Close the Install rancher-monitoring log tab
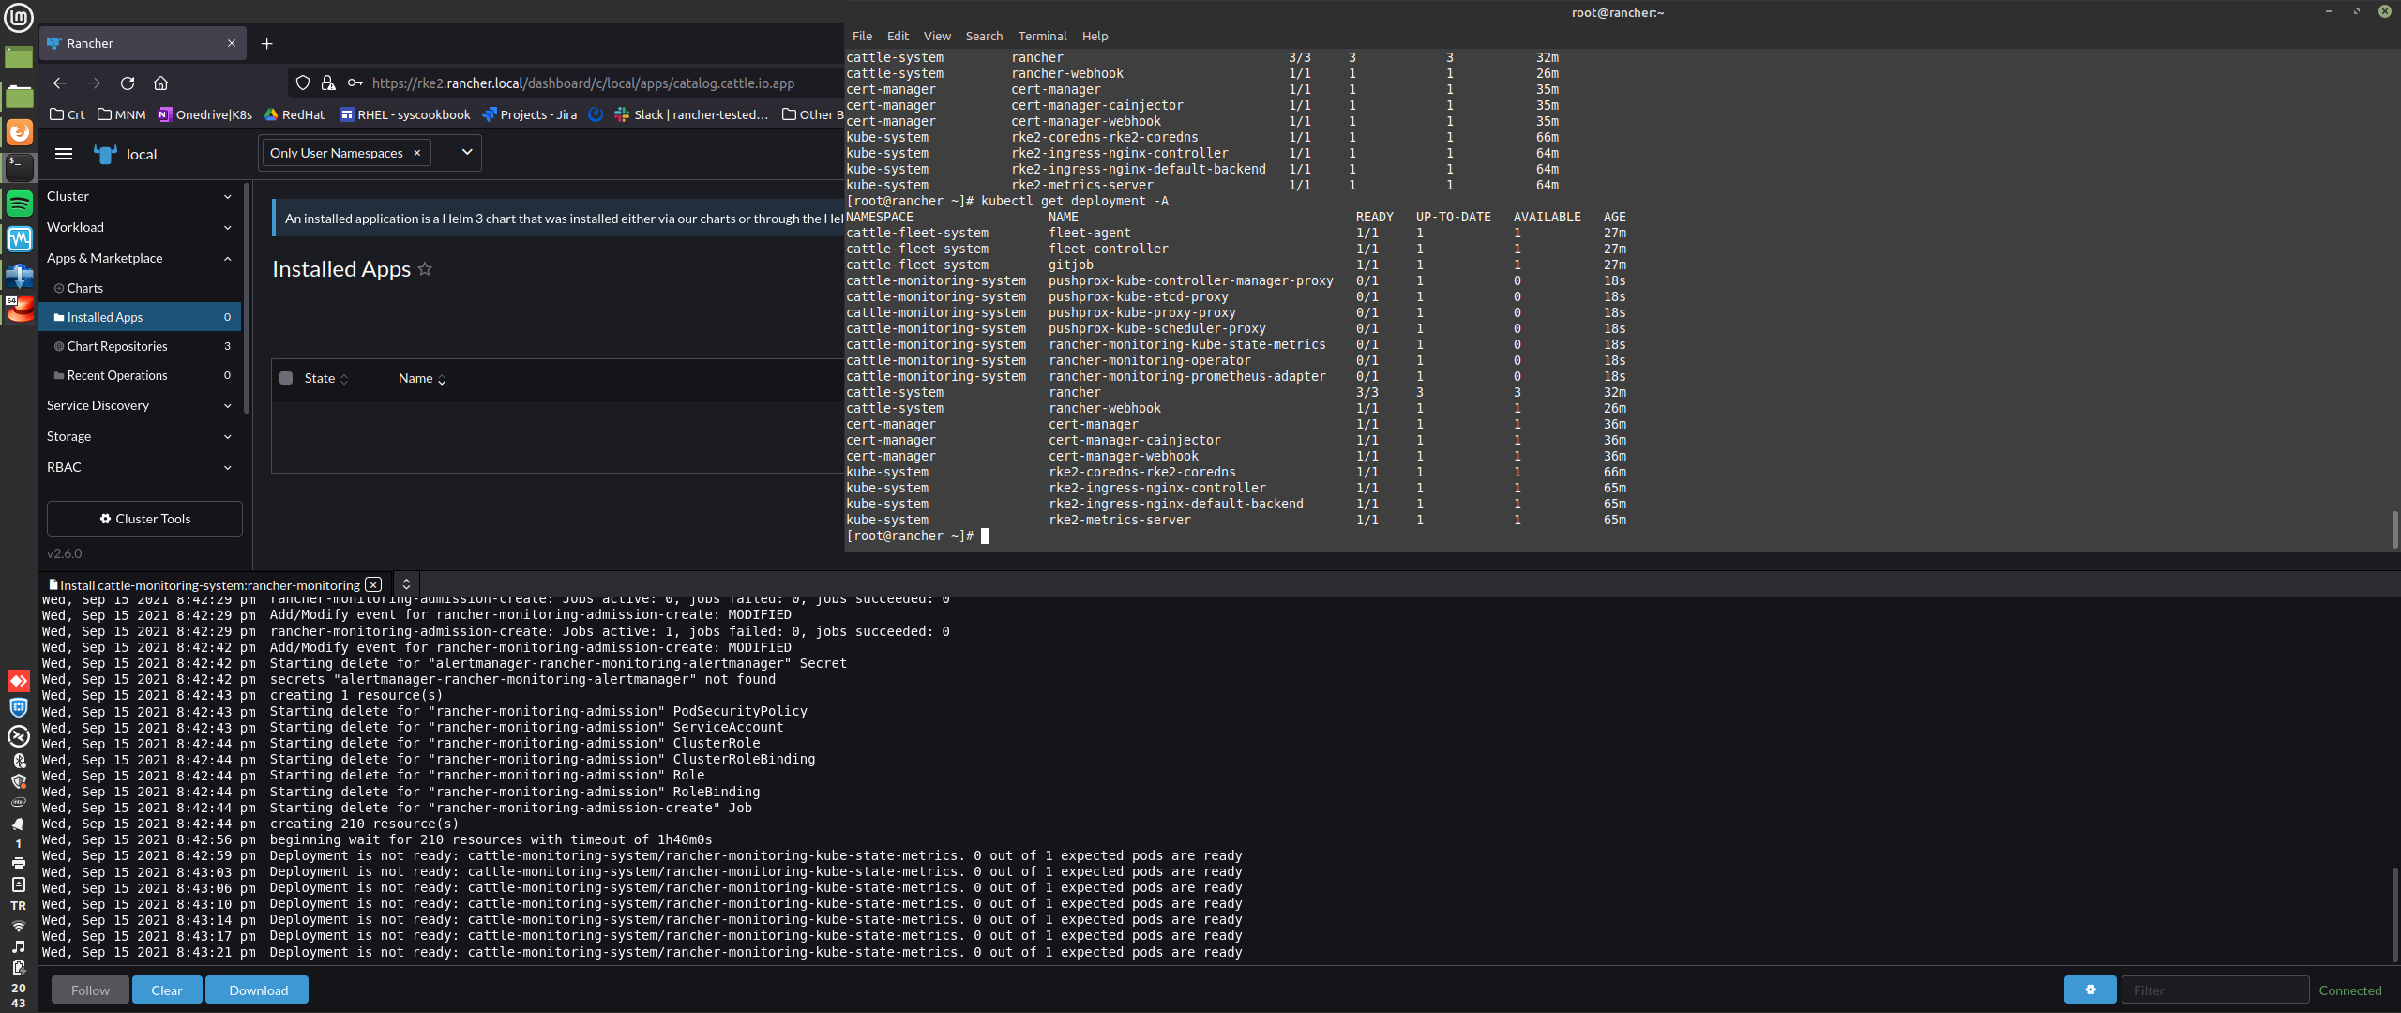 373,584
